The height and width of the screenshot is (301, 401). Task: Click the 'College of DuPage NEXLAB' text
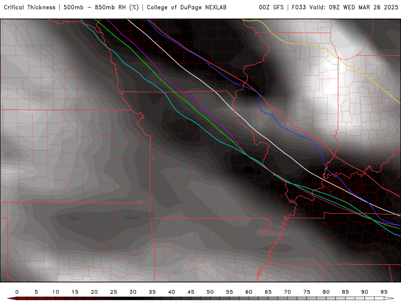coord(186,8)
